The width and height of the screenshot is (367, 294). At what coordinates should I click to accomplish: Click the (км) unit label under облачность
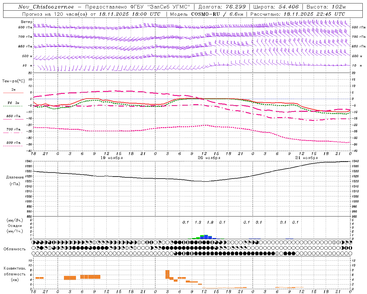[15, 280]
